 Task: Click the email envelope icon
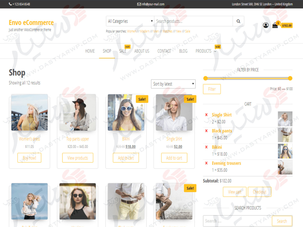coord(139,4)
